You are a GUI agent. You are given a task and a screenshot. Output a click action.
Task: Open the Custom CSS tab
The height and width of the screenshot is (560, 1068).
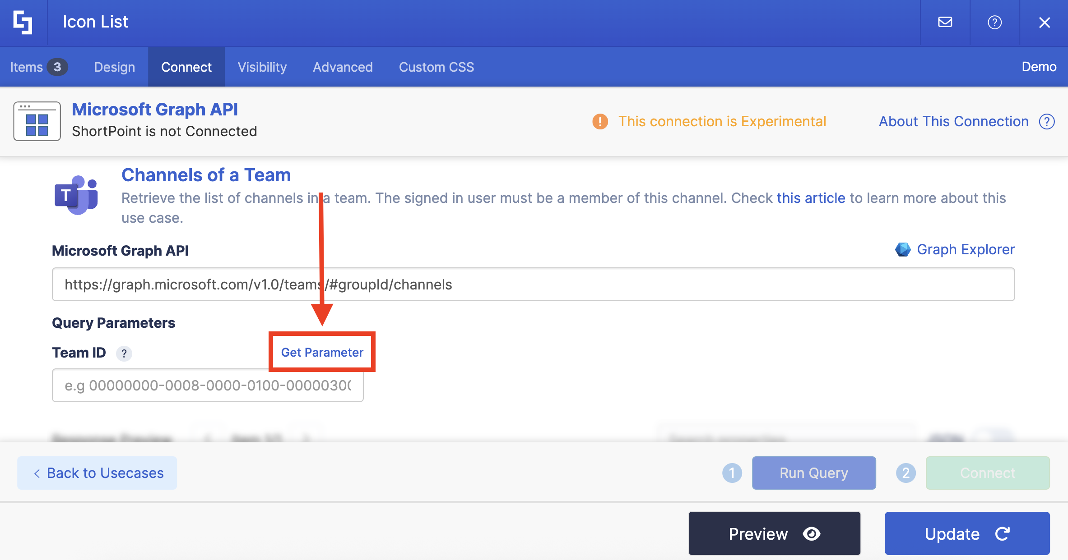point(436,67)
